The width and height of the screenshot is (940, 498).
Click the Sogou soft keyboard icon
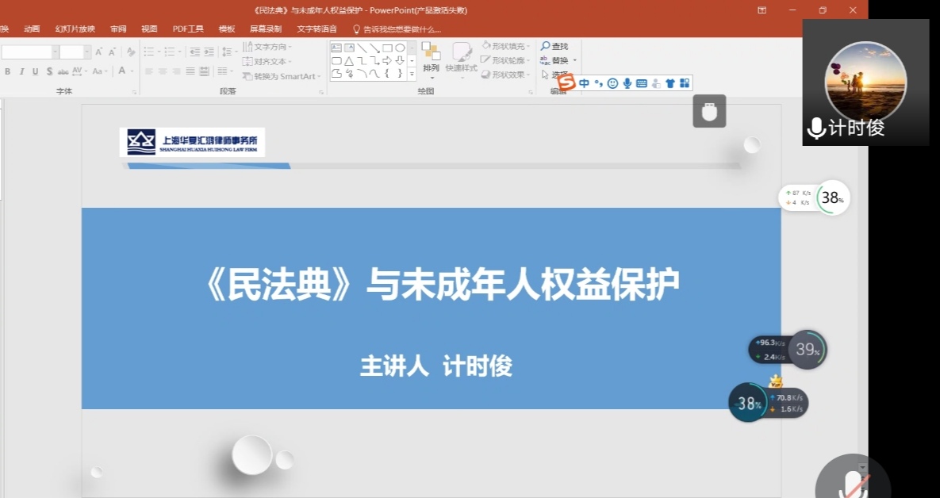(641, 83)
